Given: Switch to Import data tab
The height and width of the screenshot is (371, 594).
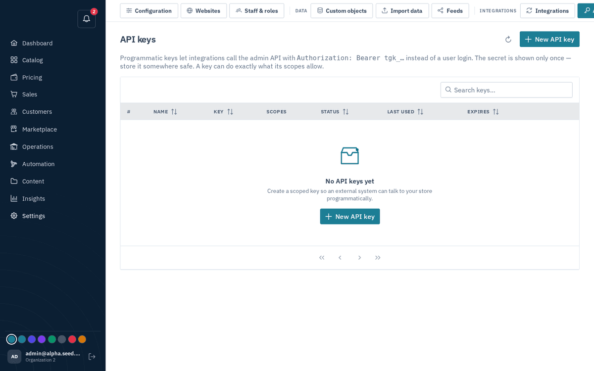Looking at the screenshot, I should pos(402,10).
